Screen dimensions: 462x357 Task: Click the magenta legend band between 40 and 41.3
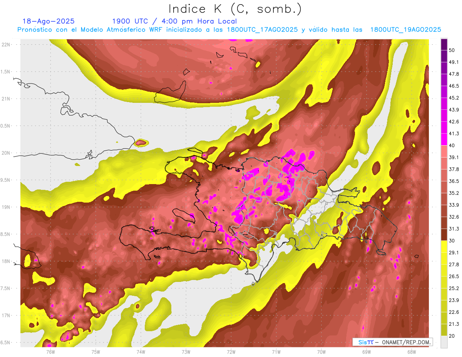point(444,139)
